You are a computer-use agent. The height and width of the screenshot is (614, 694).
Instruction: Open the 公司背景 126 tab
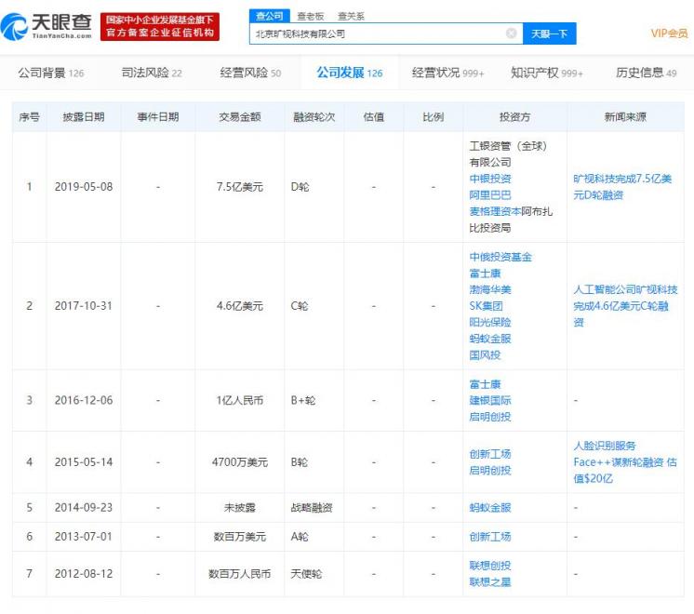pyautogui.click(x=51, y=73)
